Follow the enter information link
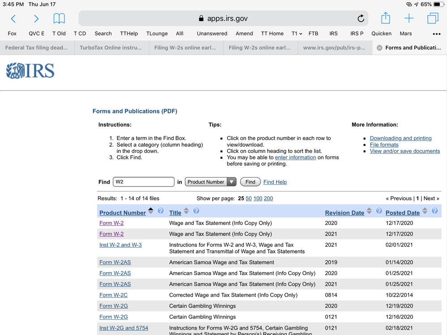 [x=295, y=157]
